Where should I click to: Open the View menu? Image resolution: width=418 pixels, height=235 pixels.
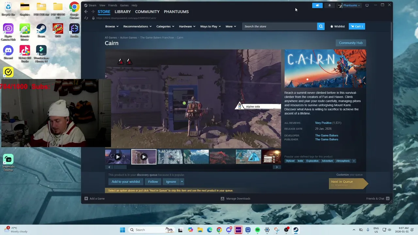pyautogui.click(x=102, y=5)
